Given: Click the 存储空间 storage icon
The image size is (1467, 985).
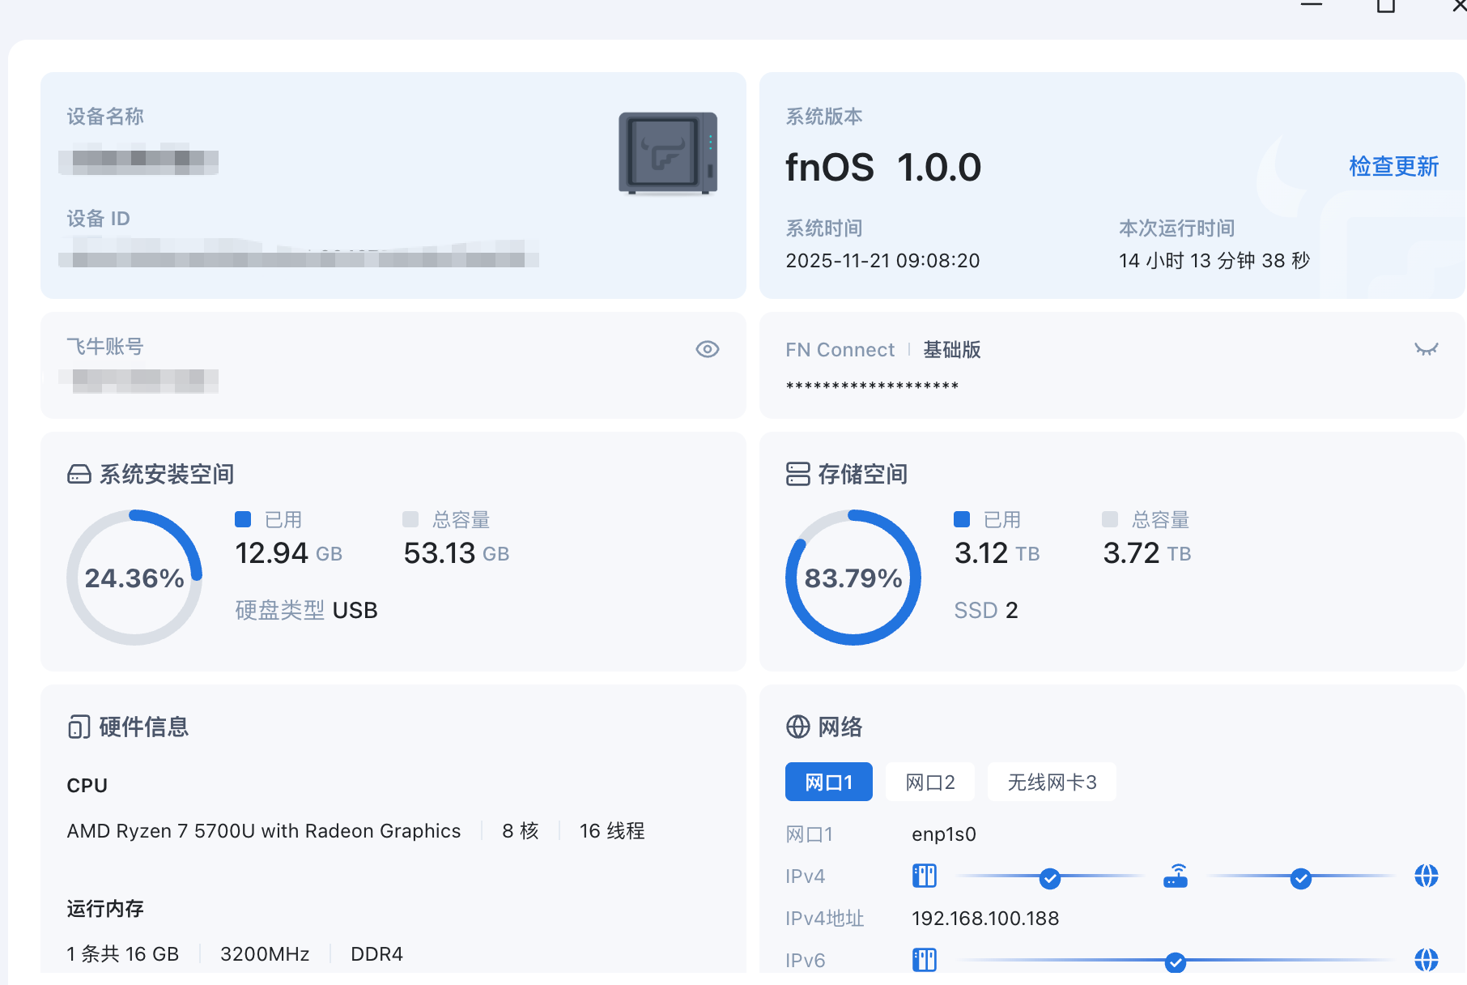Looking at the screenshot, I should click(797, 475).
